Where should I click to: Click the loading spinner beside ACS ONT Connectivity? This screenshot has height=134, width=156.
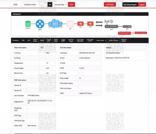click(x=133, y=33)
